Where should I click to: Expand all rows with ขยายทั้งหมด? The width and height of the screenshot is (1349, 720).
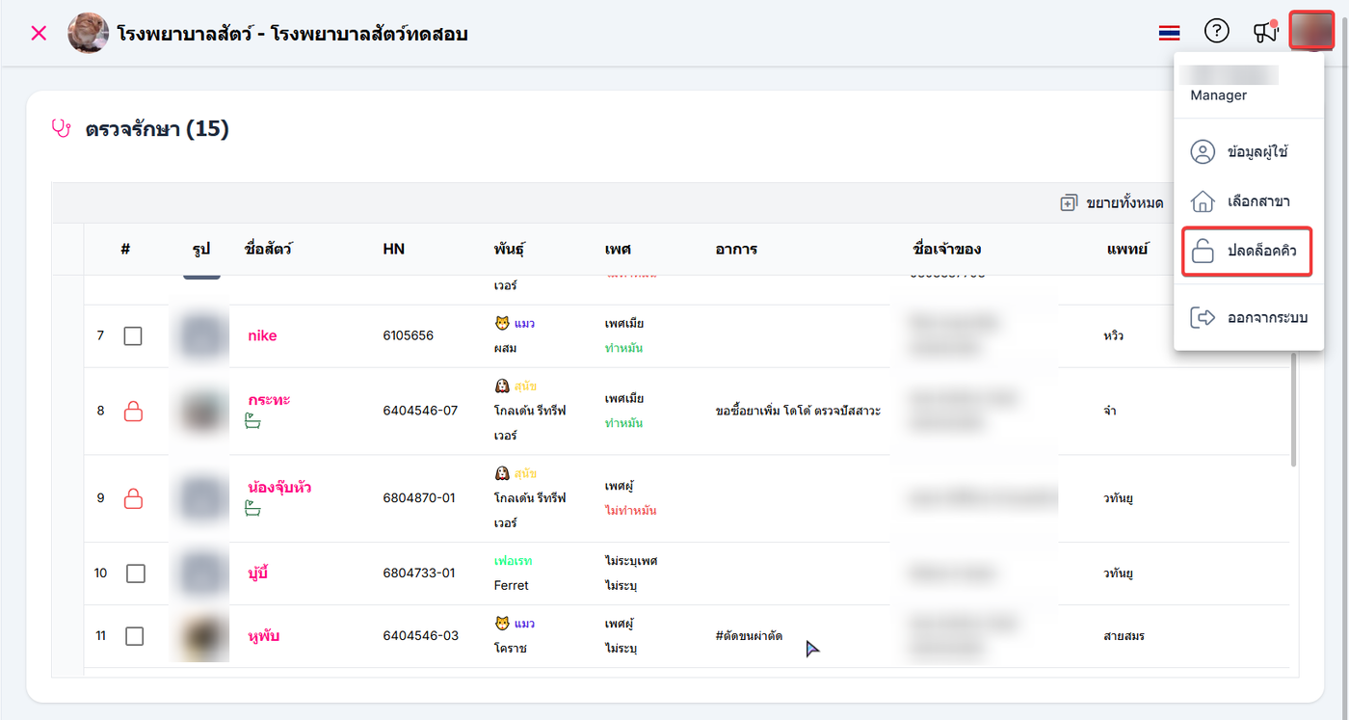click(x=1112, y=203)
